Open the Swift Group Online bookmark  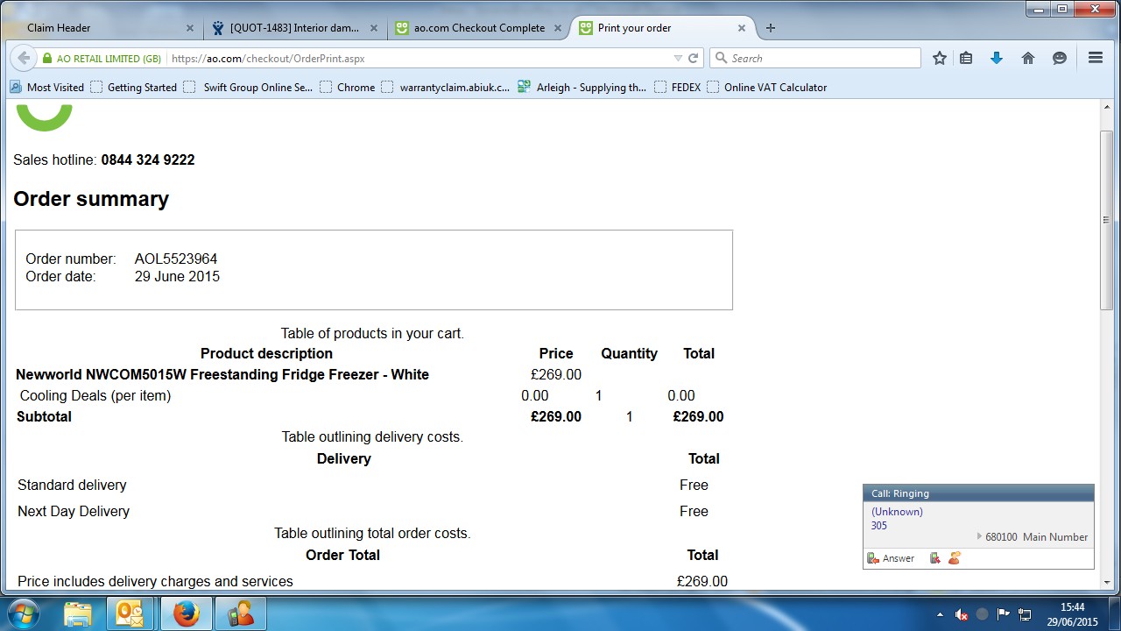[x=248, y=88]
